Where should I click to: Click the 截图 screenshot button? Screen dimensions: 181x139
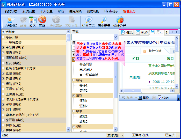(x=143, y=98)
